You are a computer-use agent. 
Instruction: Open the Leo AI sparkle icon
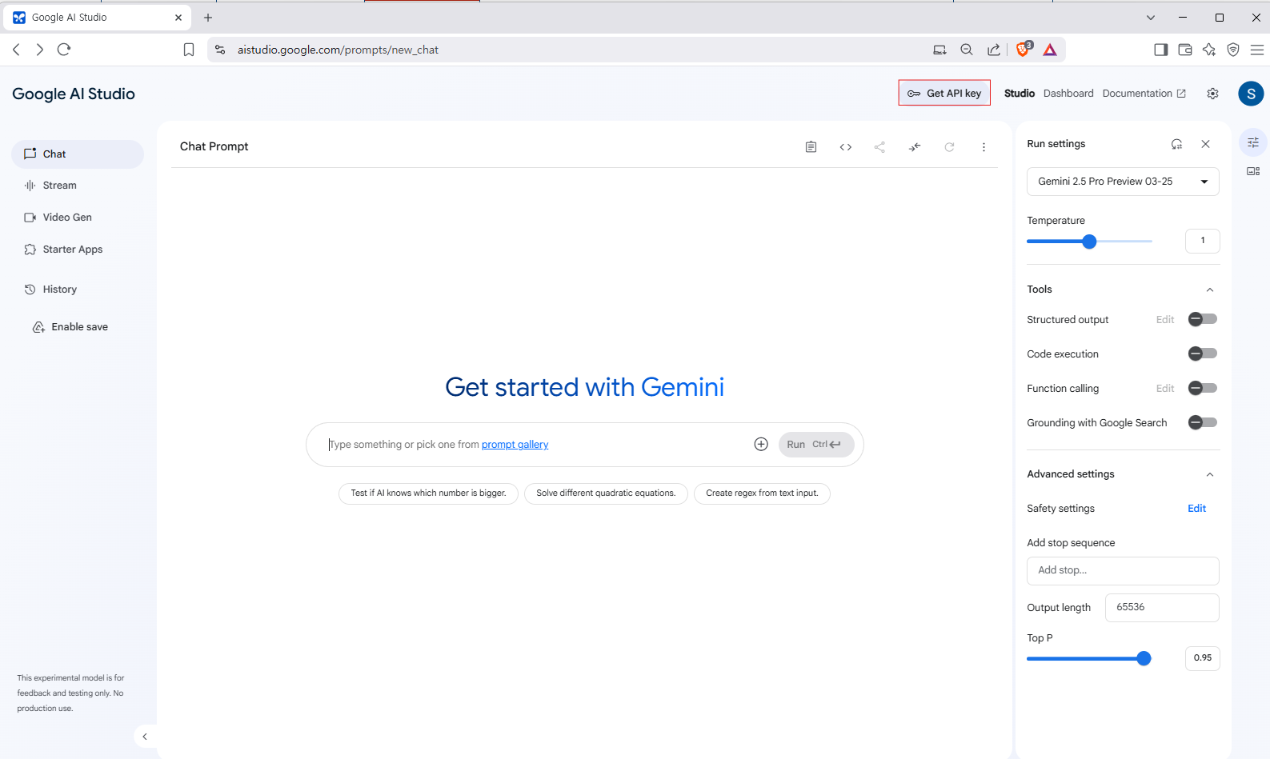point(1209,50)
